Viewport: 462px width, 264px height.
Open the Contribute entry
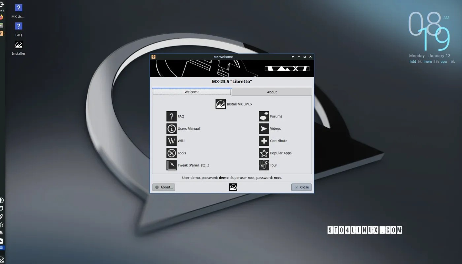point(273,141)
